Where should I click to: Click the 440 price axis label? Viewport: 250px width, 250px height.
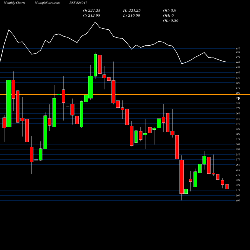[x=238, y=73]
